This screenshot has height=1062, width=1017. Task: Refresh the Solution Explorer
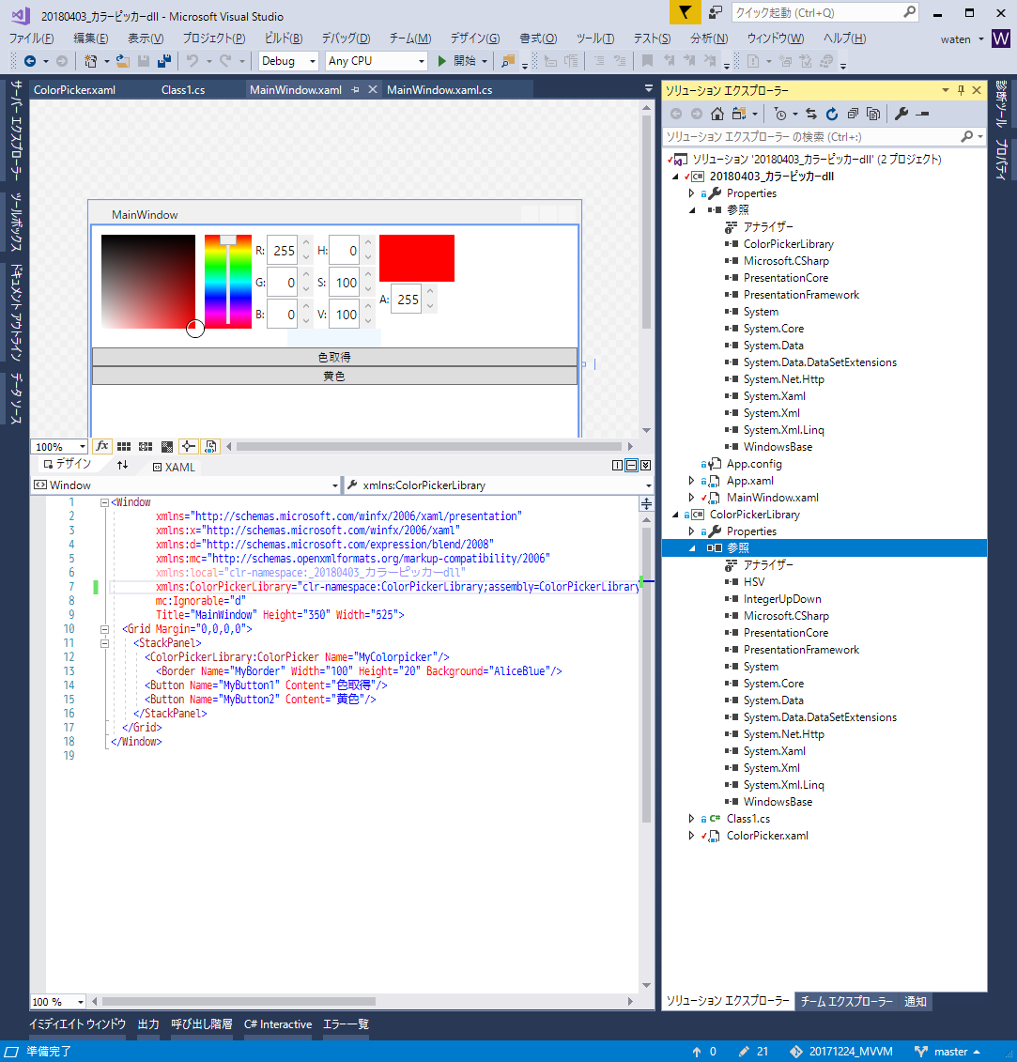[832, 114]
